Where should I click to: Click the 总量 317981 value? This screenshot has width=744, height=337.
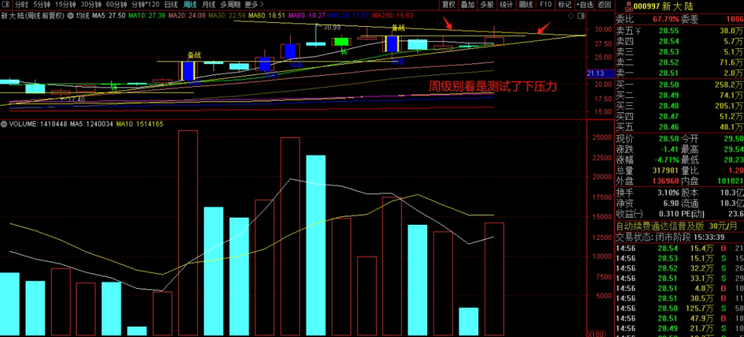click(x=665, y=170)
